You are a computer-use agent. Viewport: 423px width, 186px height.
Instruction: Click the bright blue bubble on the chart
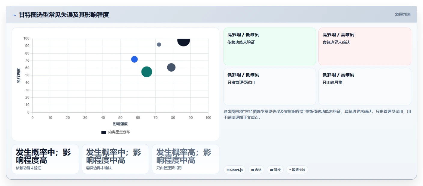134,59
